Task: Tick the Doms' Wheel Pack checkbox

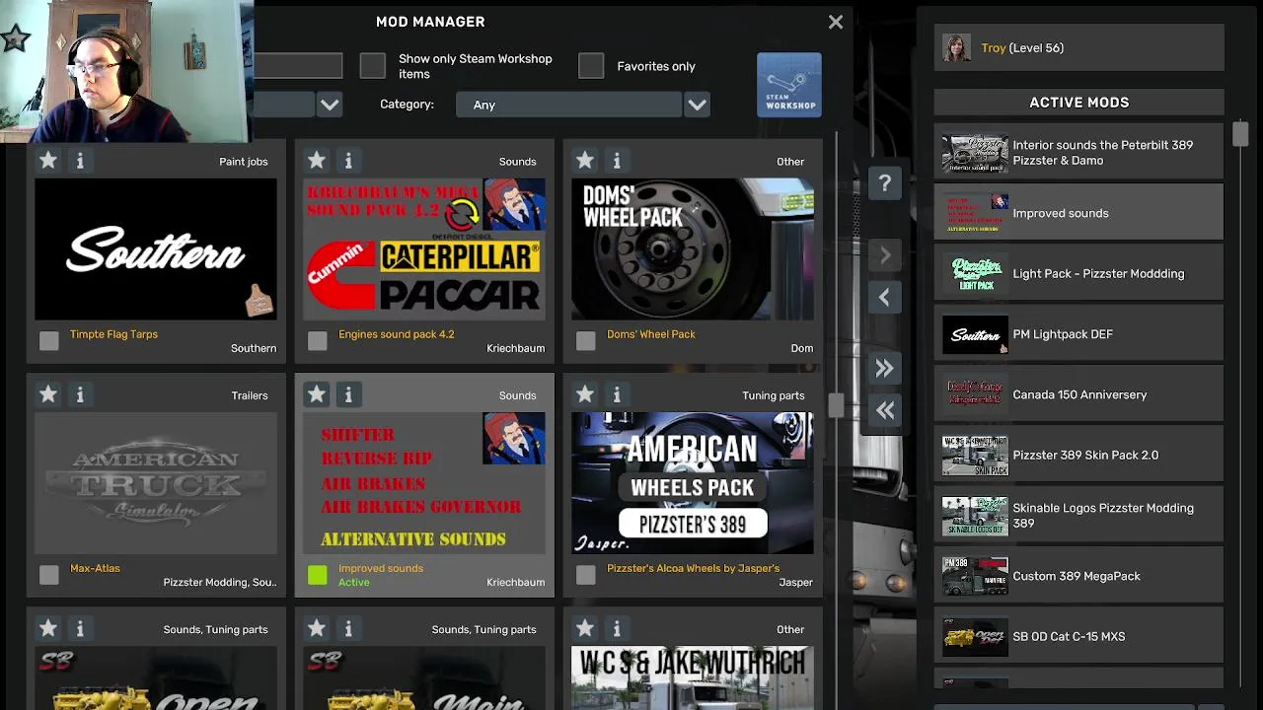Action: (585, 340)
